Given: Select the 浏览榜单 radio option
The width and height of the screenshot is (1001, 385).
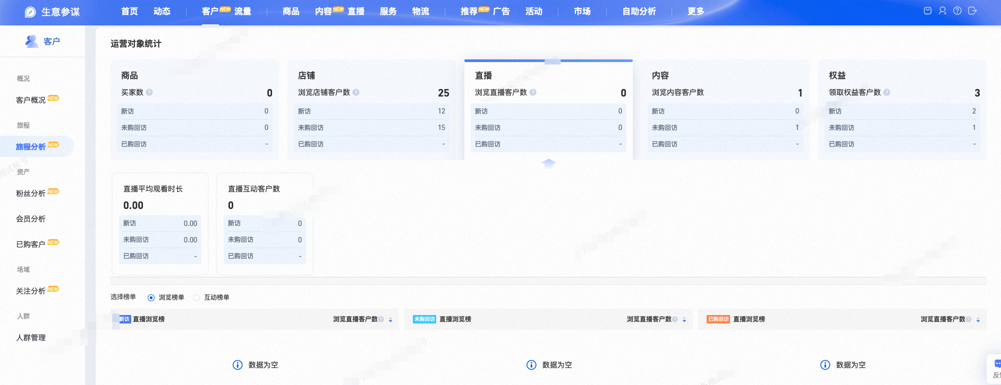Looking at the screenshot, I should tap(151, 297).
